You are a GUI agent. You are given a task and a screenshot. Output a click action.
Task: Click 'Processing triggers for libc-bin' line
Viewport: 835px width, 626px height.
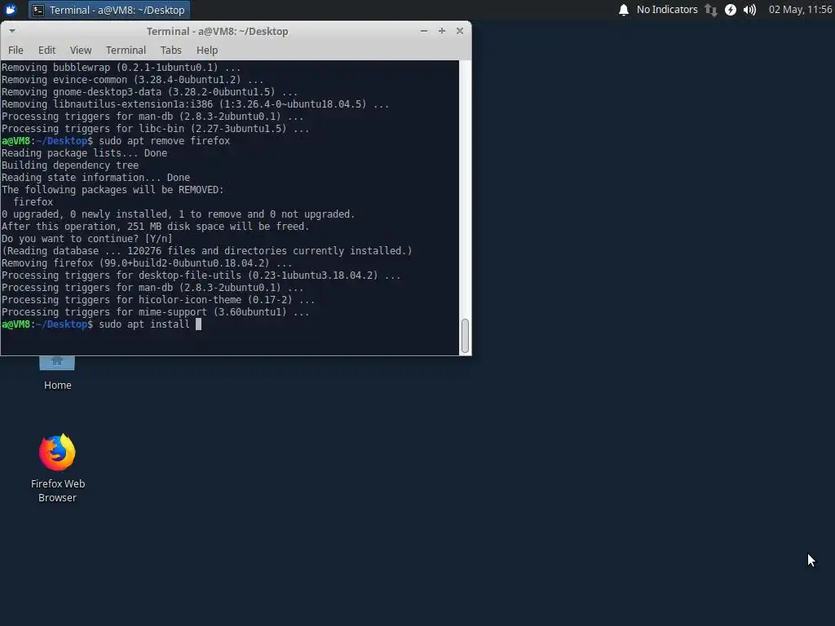(x=155, y=129)
